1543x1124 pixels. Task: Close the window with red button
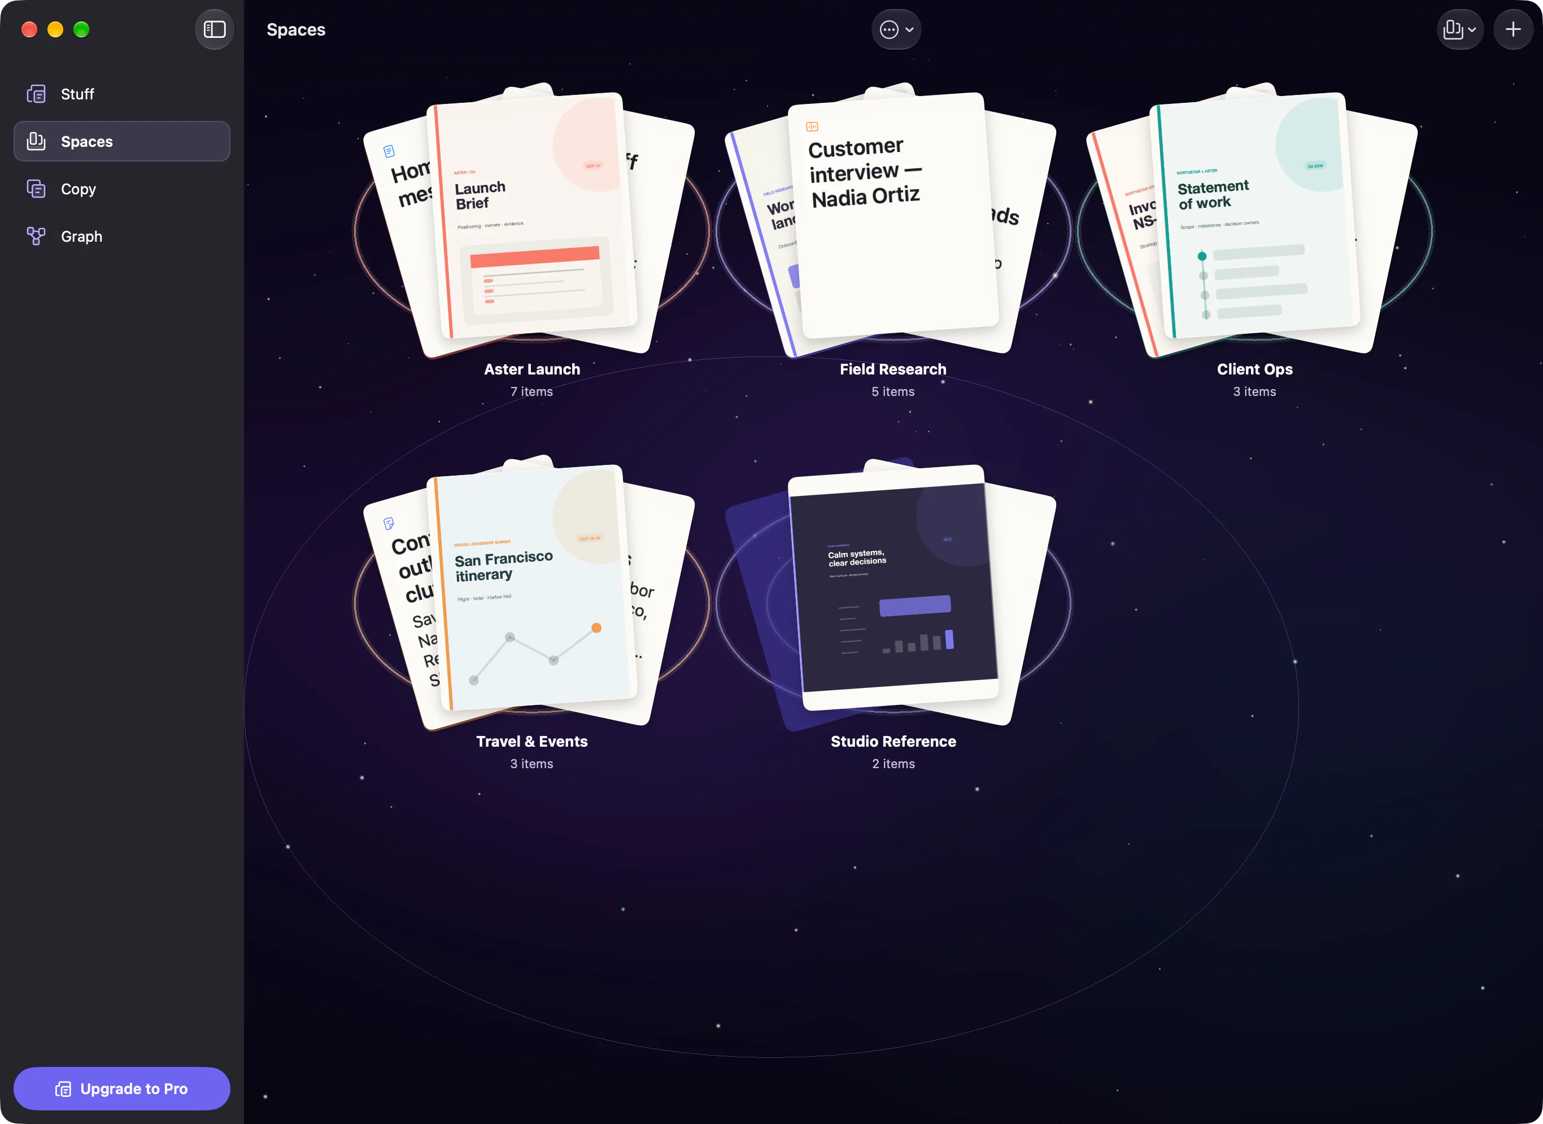[x=29, y=29]
